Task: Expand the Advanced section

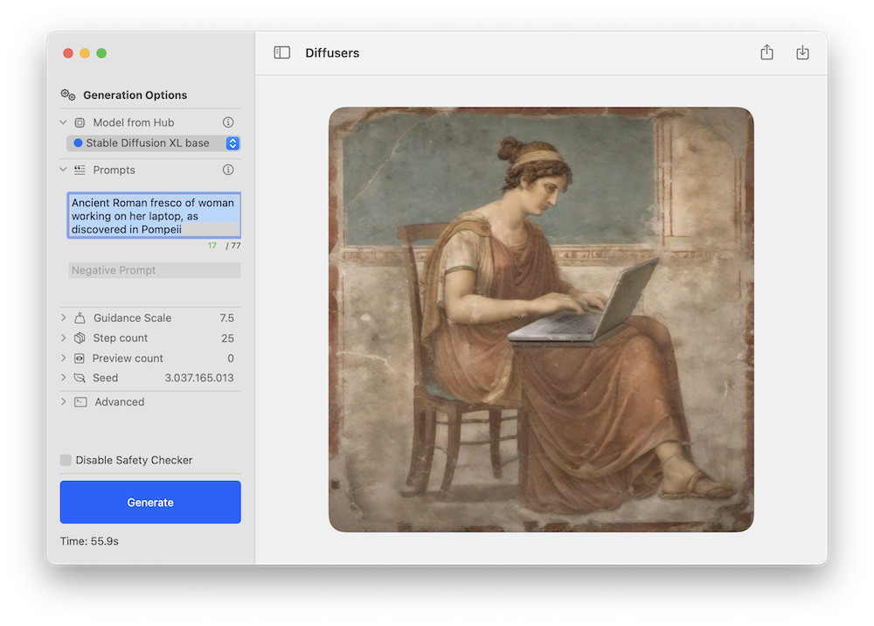Action: (62, 401)
